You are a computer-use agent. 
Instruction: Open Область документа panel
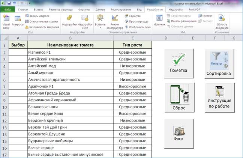tap(222, 22)
